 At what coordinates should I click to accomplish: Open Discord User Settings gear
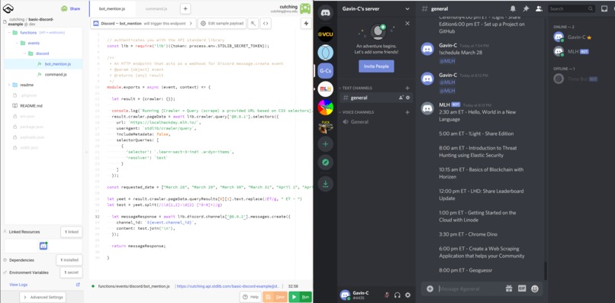coord(408,295)
